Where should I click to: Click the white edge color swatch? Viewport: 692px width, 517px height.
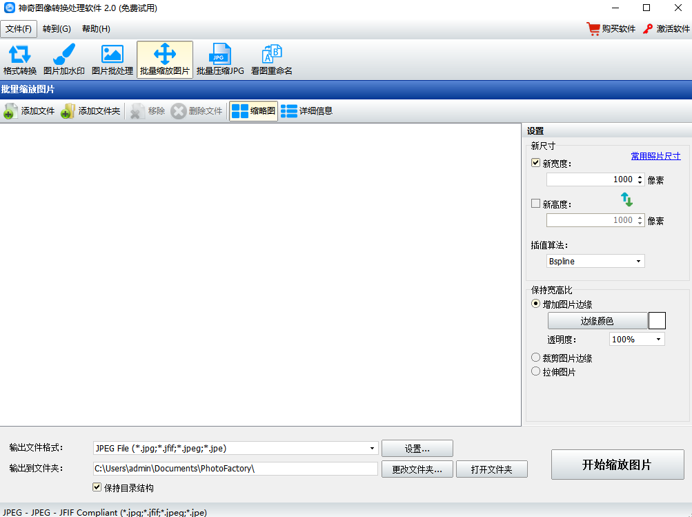[x=657, y=320]
